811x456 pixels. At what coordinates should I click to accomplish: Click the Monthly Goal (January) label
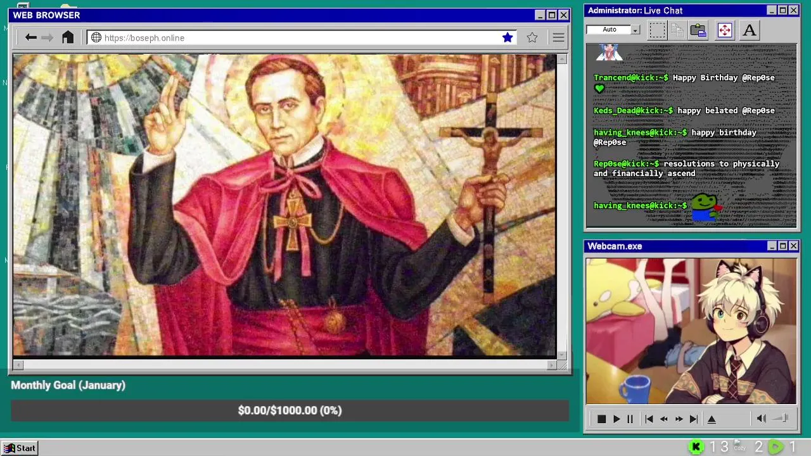click(x=68, y=385)
